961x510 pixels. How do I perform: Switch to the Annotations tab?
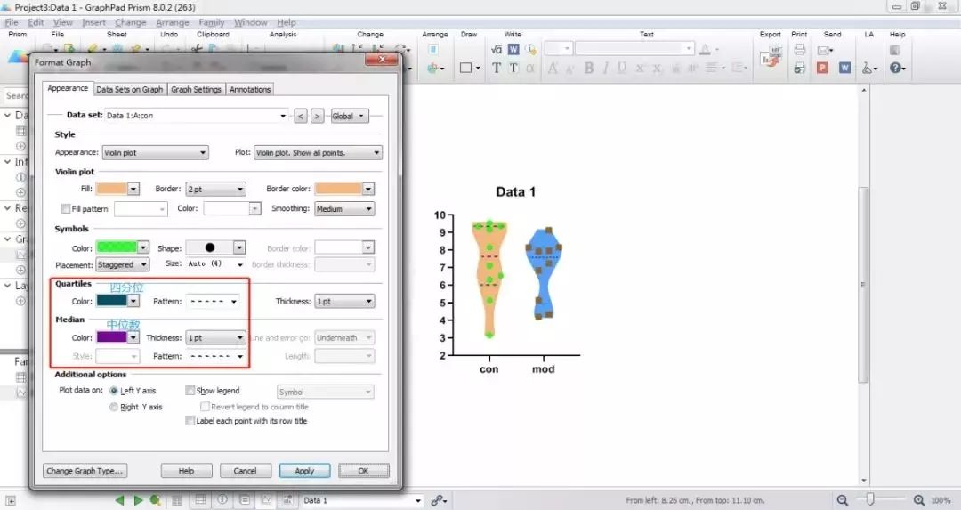(249, 90)
